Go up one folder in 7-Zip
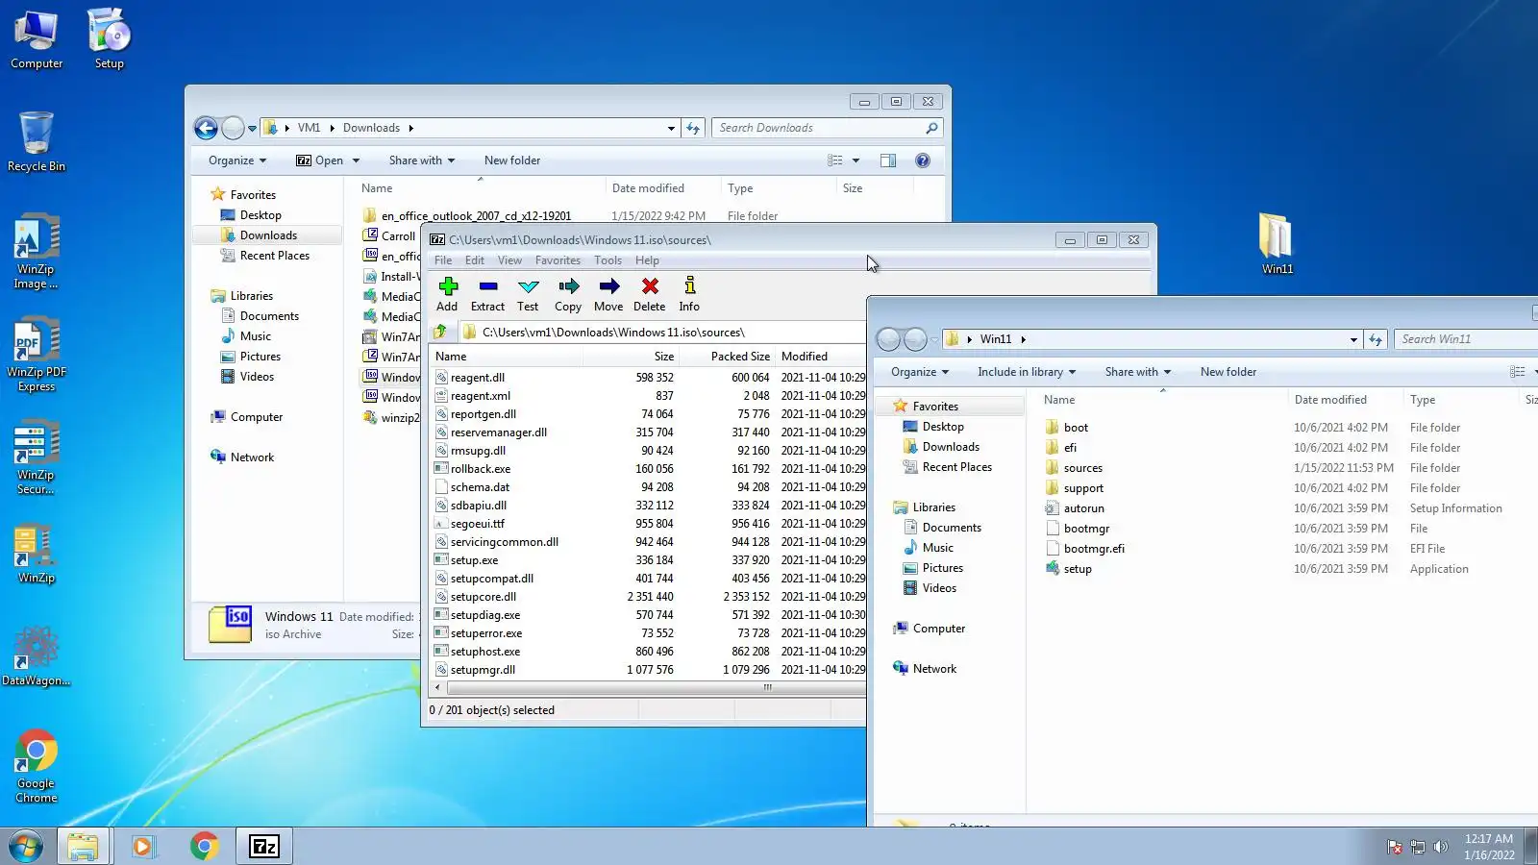1538x865 pixels. 440,333
